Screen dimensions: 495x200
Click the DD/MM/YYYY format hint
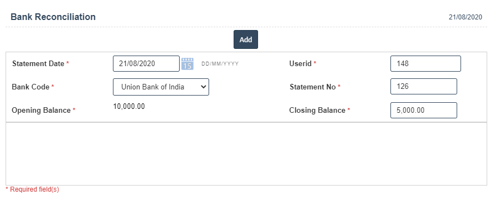click(x=220, y=64)
